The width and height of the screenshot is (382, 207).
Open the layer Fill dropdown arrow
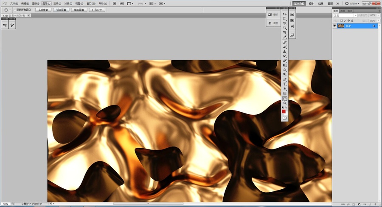(x=377, y=21)
